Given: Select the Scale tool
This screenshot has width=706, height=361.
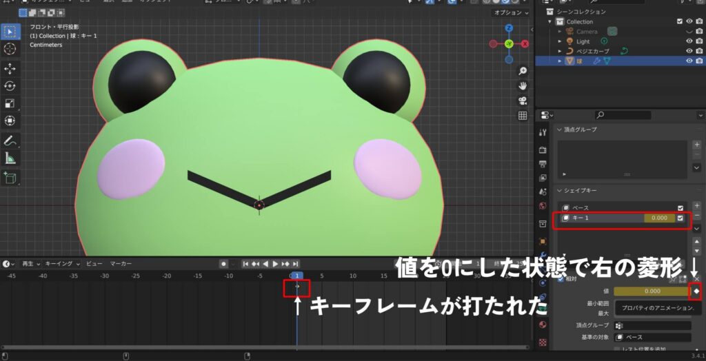Looking at the screenshot, I should (x=10, y=103).
